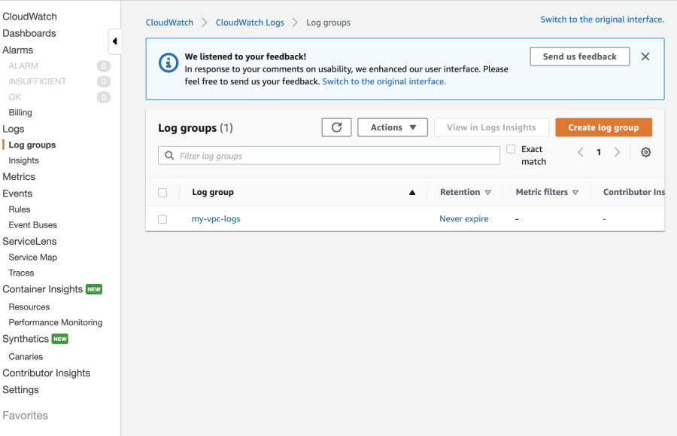Collapse the left navigation sidebar arrow
Viewport: 677px width, 436px height.
point(114,41)
